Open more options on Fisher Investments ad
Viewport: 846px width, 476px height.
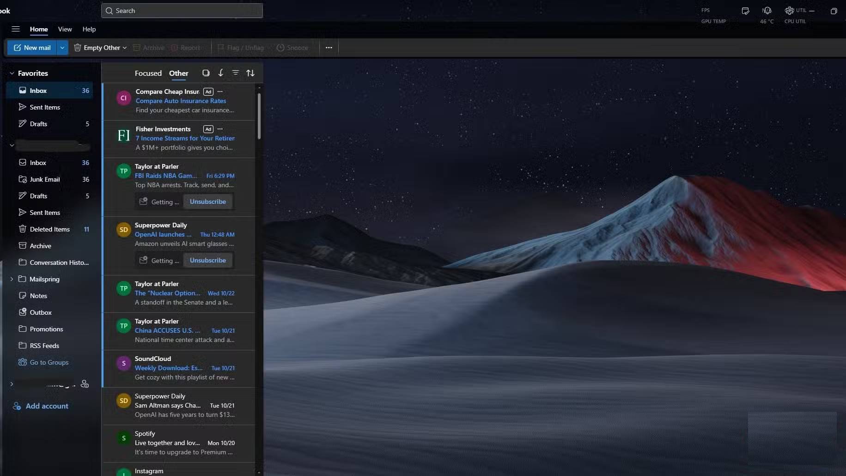pos(220,129)
